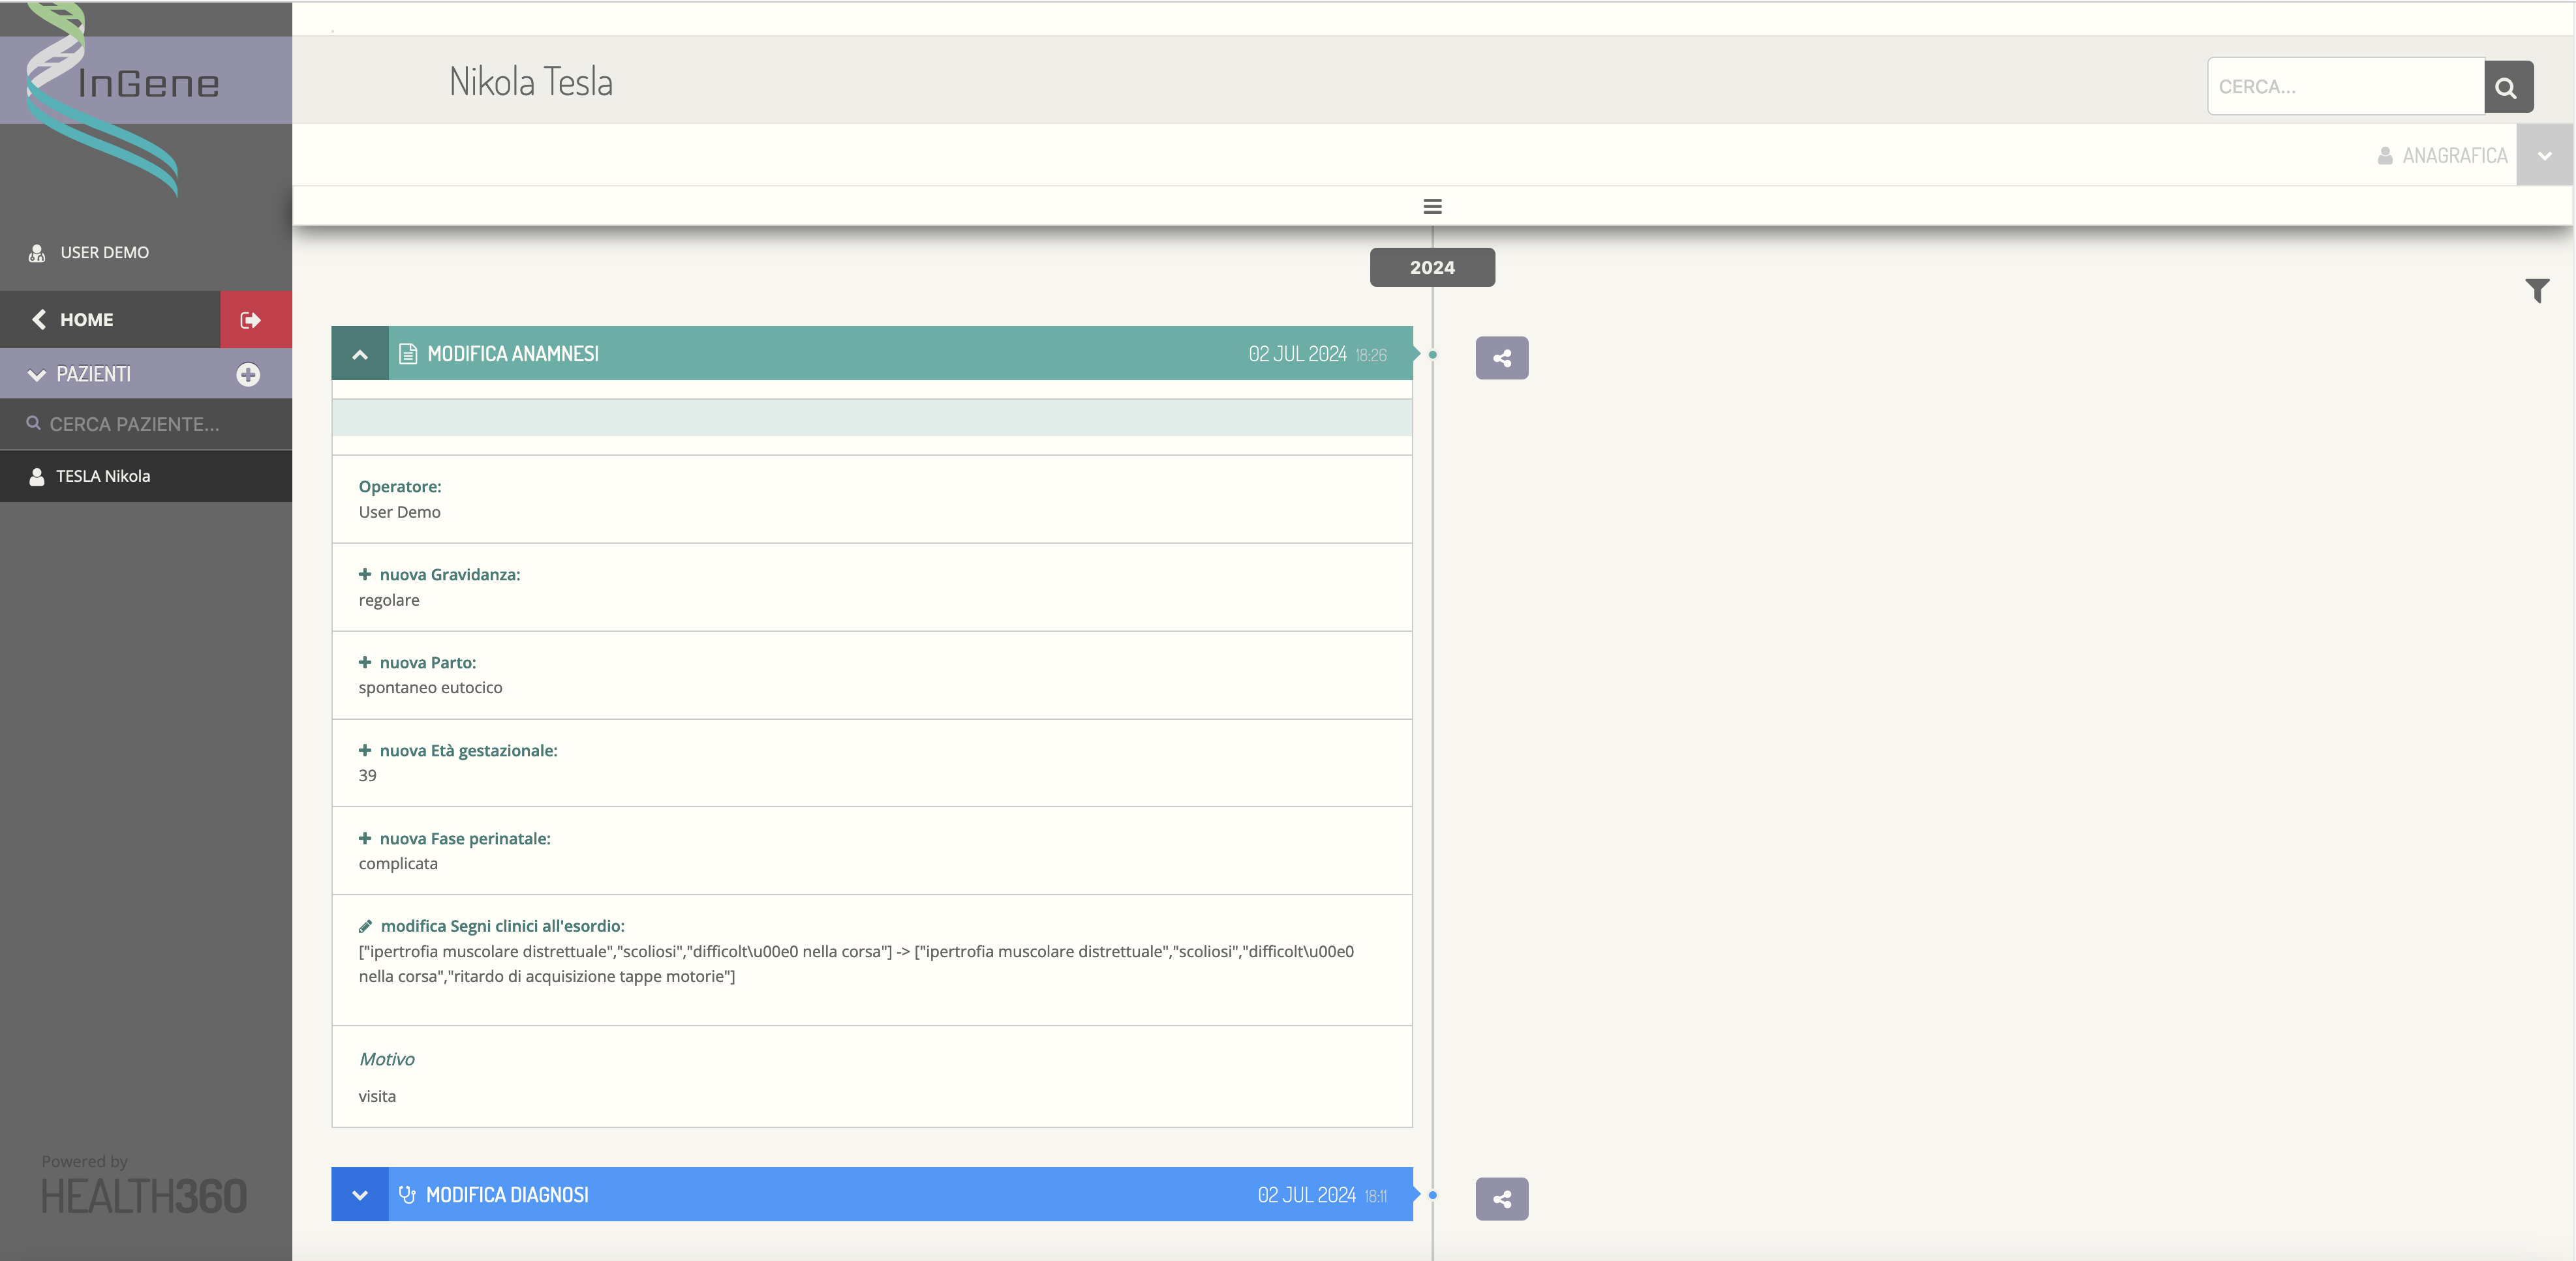Share the Modifica Diagnosi event
Viewport: 2576px width, 1261px height.
(x=1502, y=1199)
